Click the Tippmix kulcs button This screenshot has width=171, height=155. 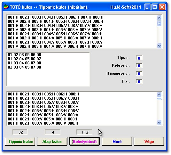[x=20, y=142]
